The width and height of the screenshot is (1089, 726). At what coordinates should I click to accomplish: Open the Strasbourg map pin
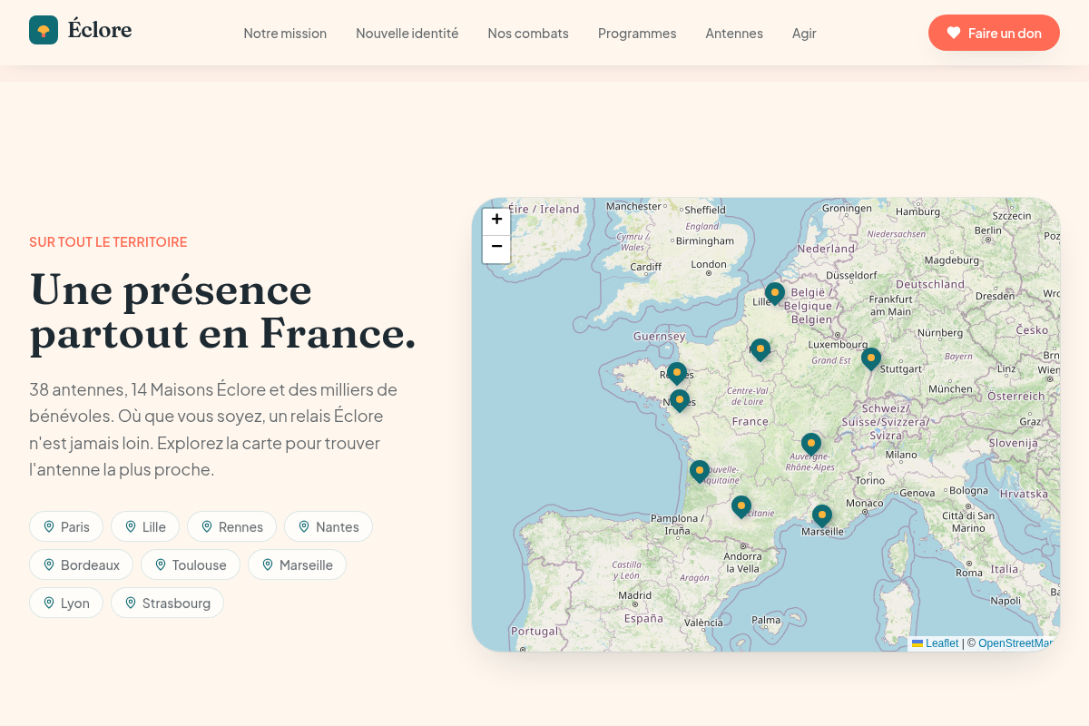point(871,359)
